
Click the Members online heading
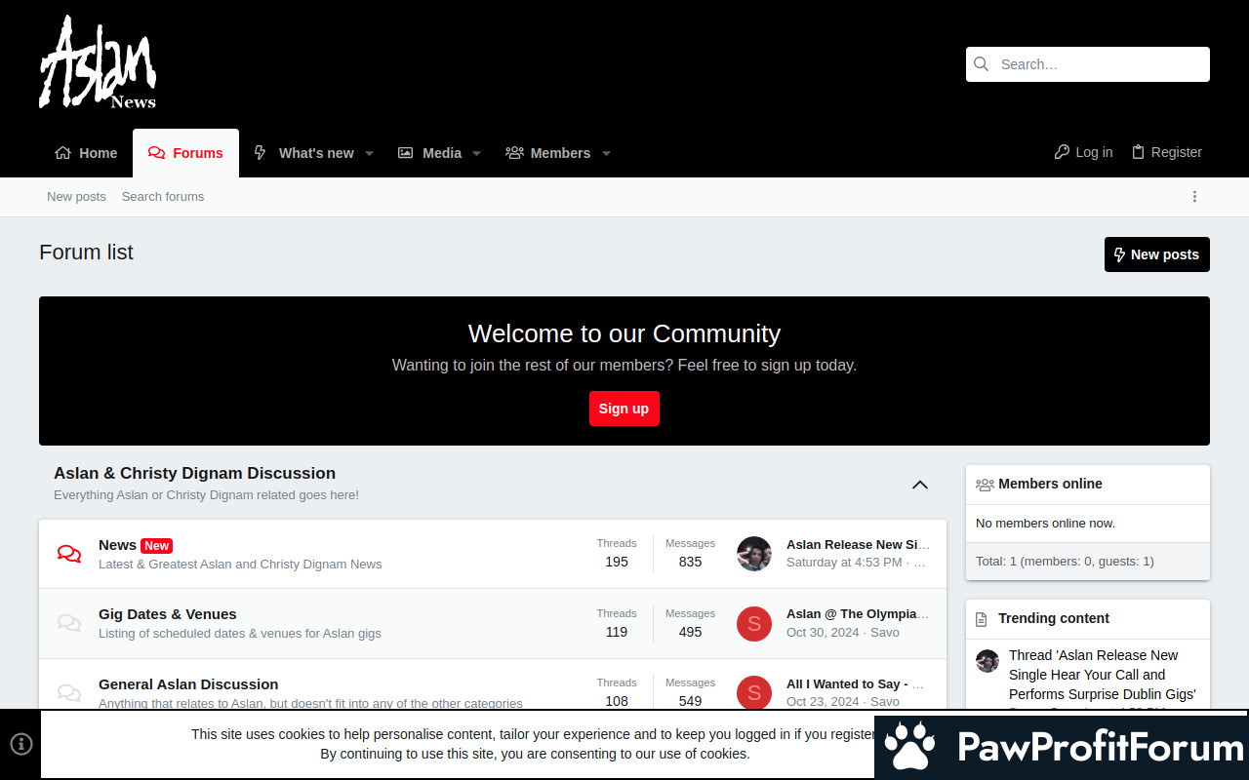pos(1050,484)
